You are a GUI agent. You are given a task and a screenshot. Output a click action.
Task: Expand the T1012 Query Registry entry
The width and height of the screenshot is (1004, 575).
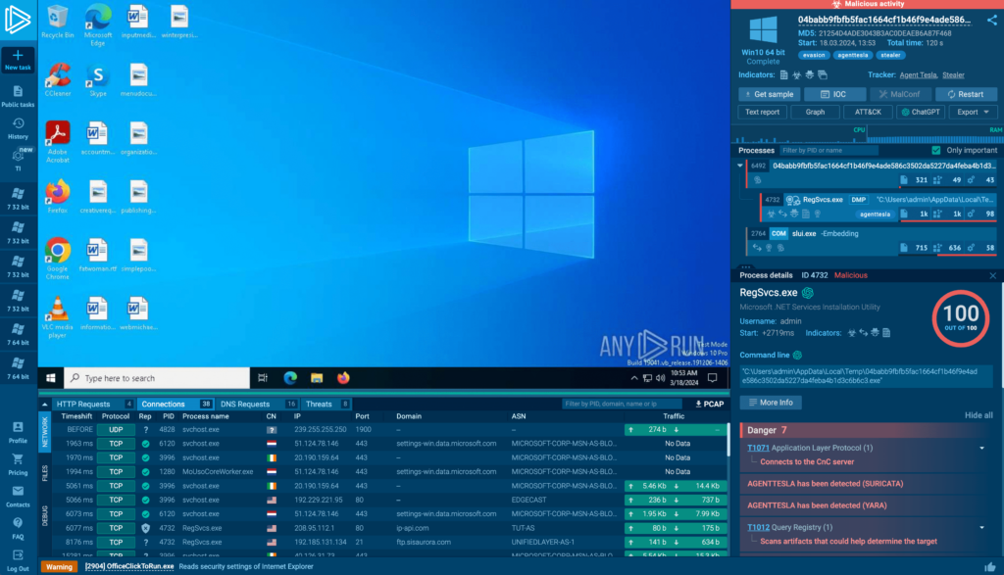[981, 527]
